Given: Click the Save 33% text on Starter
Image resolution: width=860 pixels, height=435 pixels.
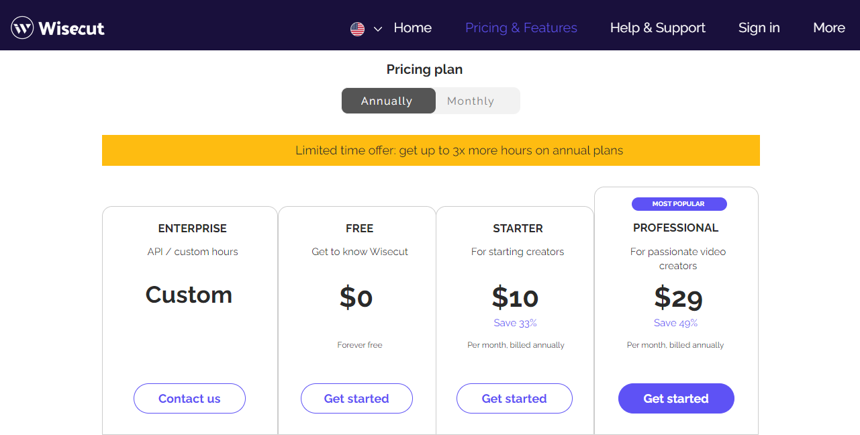Looking at the screenshot, I should coord(515,323).
